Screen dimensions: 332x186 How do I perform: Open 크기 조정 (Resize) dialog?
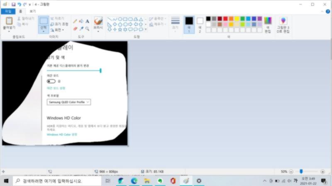click(x=59, y=24)
